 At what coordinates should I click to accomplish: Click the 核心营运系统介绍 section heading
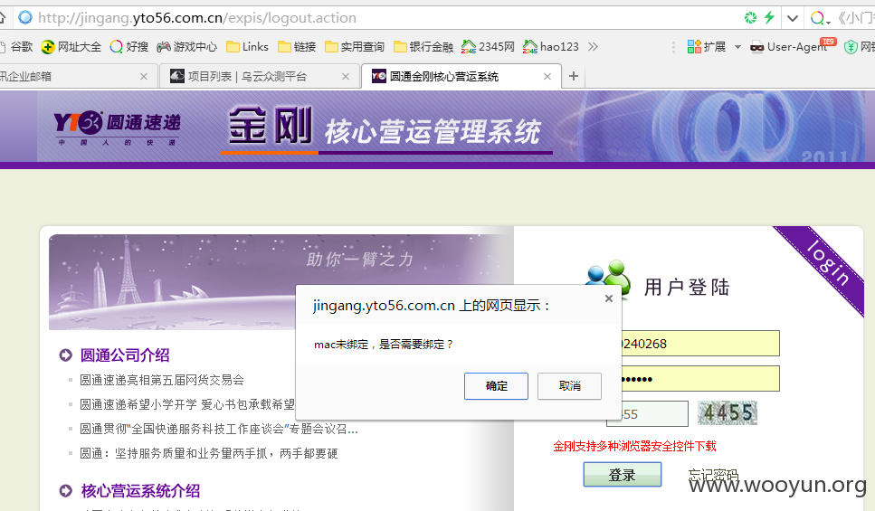click(x=140, y=491)
